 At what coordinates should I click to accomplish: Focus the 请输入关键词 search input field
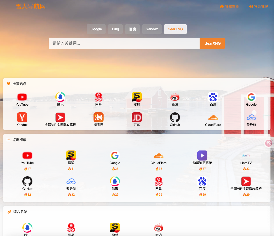click(x=124, y=43)
